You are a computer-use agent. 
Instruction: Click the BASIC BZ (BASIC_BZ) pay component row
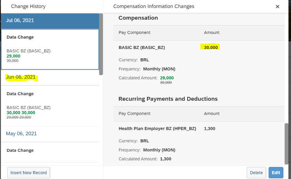click(x=199, y=48)
